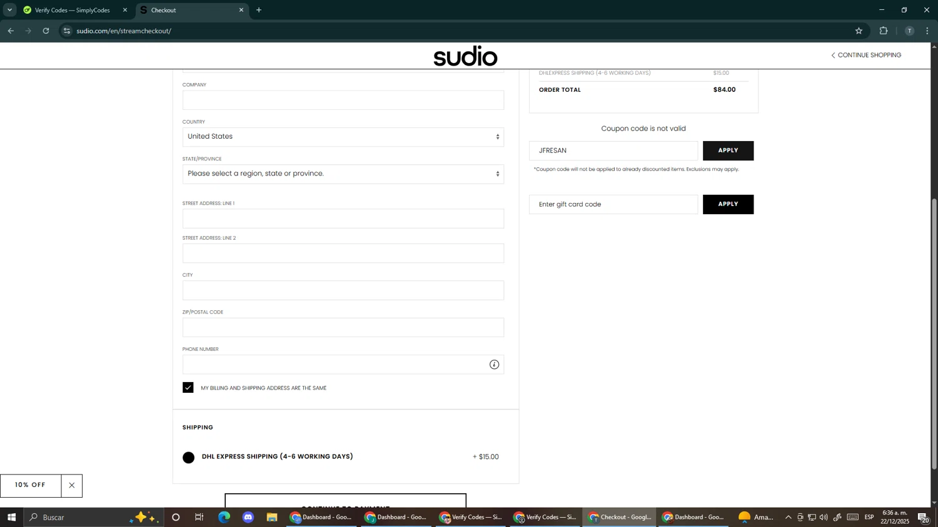Image resolution: width=938 pixels, height=527 pixels.
Task: Click the Continue to Payment button
Action: click(345, 501)
